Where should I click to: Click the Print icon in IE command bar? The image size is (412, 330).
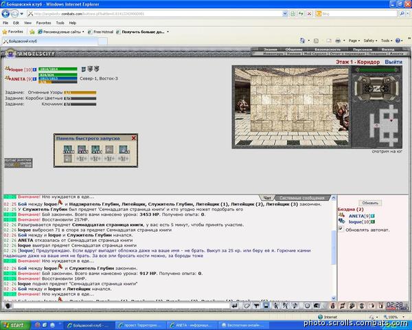click(338, 41)
